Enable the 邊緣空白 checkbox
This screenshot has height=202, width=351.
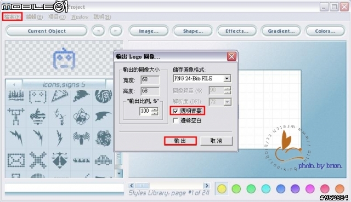(x=175, y=120)
